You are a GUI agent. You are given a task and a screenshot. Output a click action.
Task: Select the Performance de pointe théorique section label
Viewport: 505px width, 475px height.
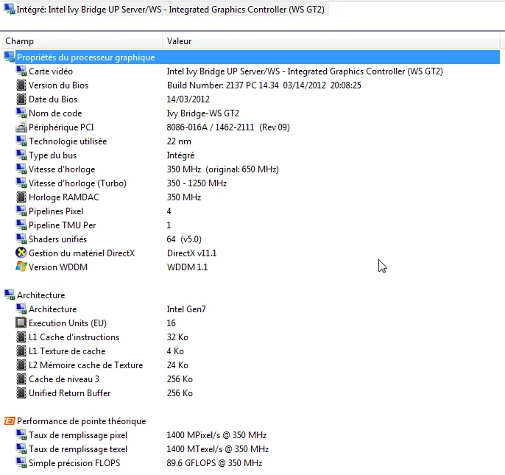pos(81,421)
